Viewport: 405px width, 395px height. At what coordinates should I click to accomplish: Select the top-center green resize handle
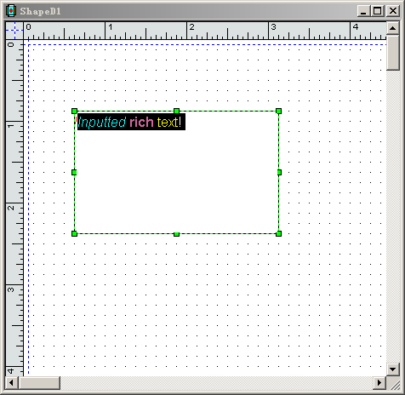[176, 111]
